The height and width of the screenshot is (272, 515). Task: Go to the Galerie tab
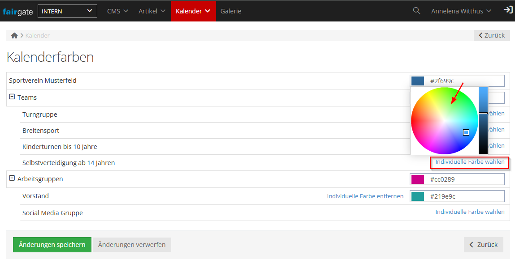click(x=231, y=11)
